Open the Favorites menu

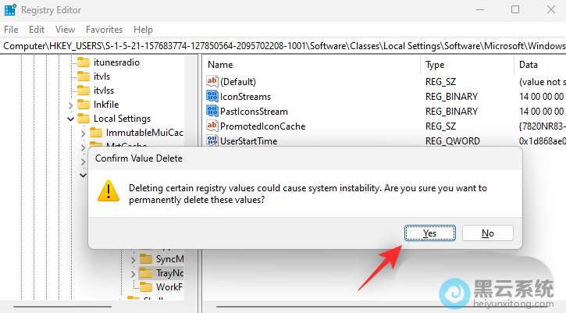(104, 29)
